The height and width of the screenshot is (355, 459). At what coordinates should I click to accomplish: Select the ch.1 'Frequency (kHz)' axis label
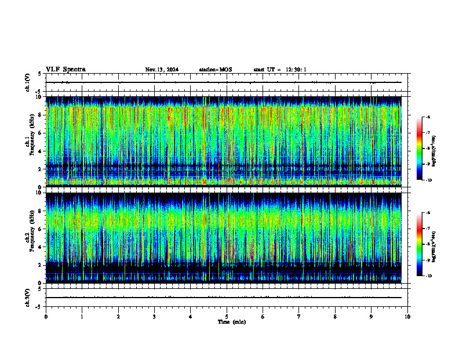pyautogui.click(x=31, y=135)
